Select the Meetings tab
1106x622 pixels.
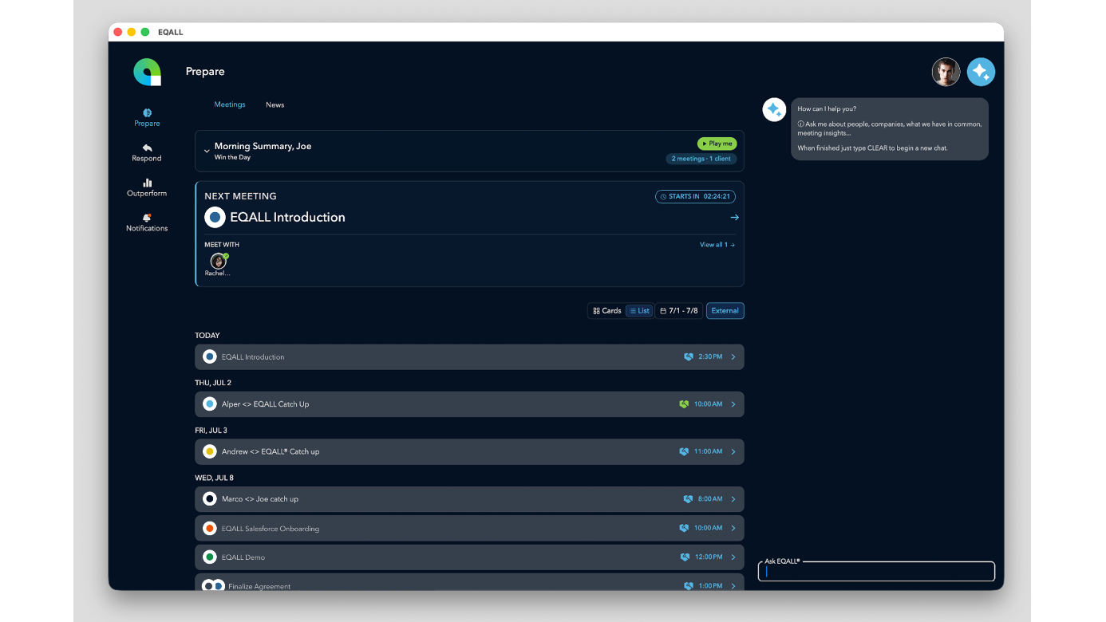point(230,104)
